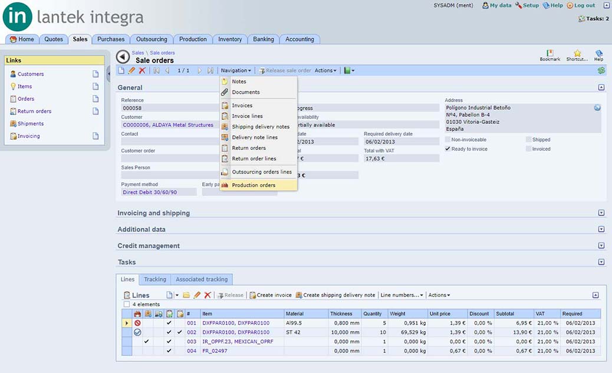Open the Line numbers dropdown
The width and height of the screenshot is (612, 373).
pyautogui.click(x=402, y=295)
